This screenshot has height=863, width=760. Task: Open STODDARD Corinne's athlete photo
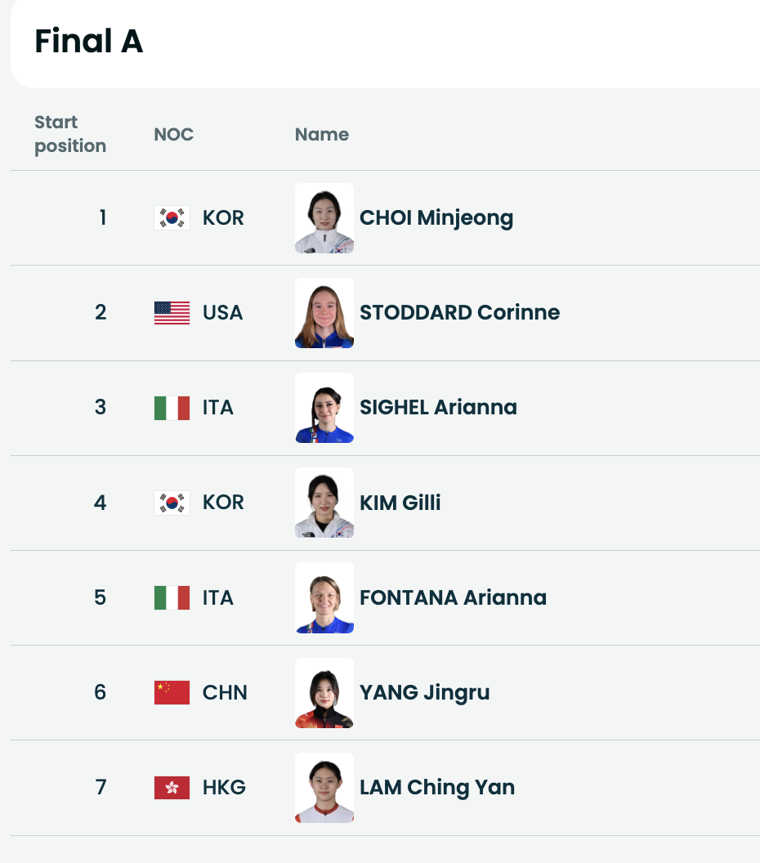[x=324, y=313]
